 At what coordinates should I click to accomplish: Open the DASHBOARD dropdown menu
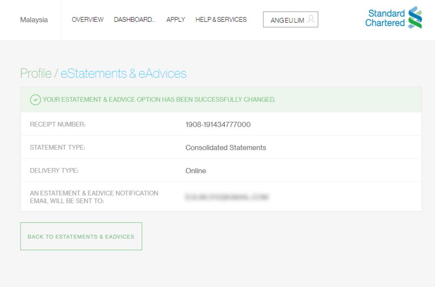click(x=134, y=20)
